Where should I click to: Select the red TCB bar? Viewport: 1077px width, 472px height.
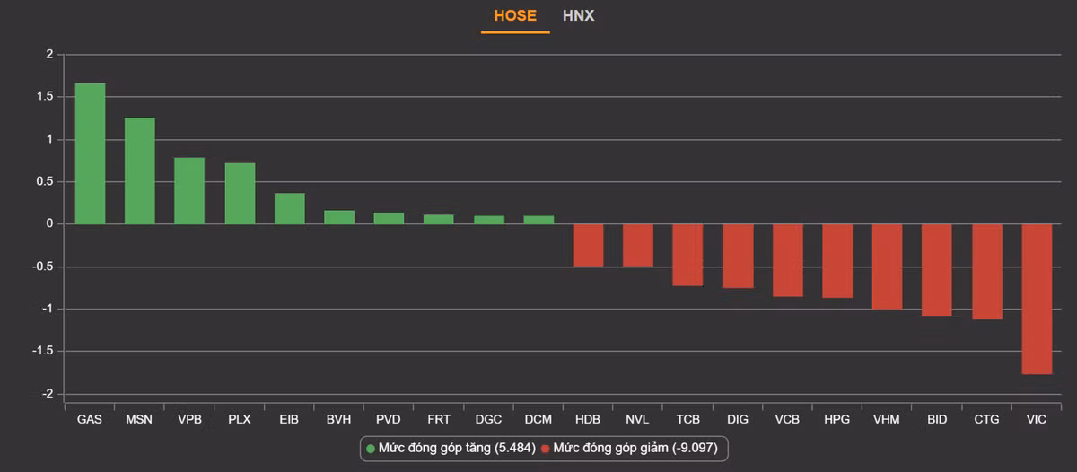[687, 255]
